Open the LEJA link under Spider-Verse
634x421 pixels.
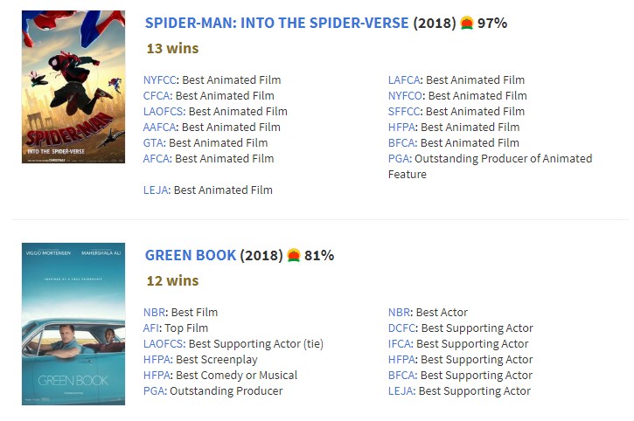click(157, 190)
